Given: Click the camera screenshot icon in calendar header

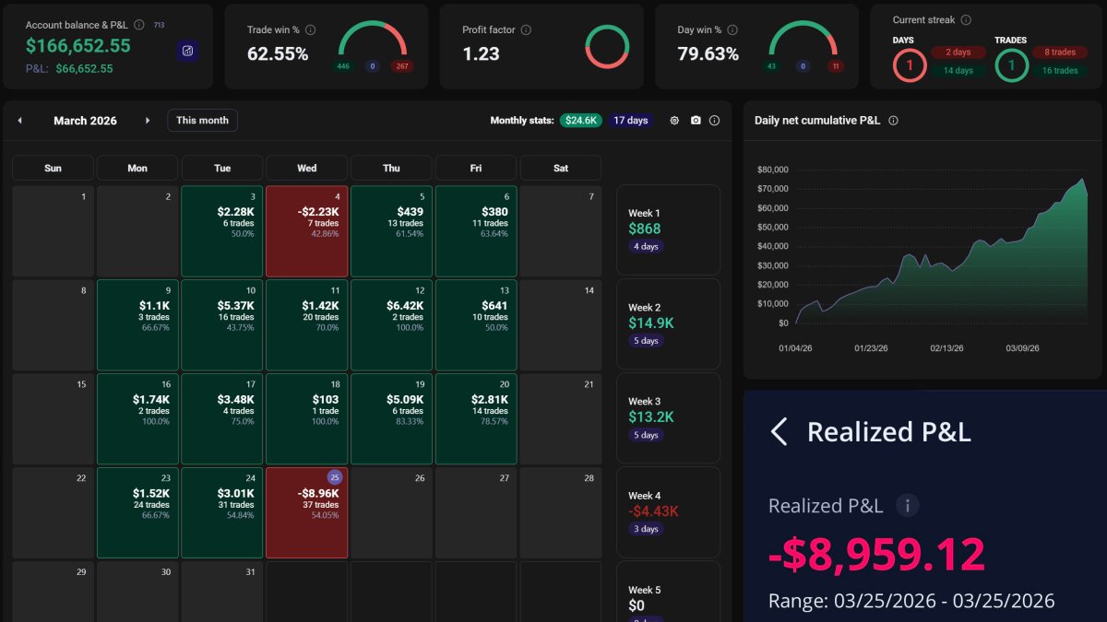Looking at the screenshot, I should click(695, 120).
